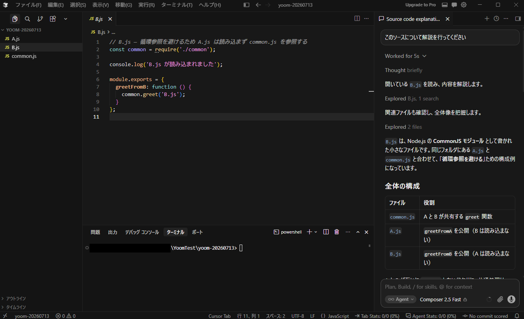Click the yoom-20260713 command center title
Screen dimensions: 524x319
click(295, 5)
